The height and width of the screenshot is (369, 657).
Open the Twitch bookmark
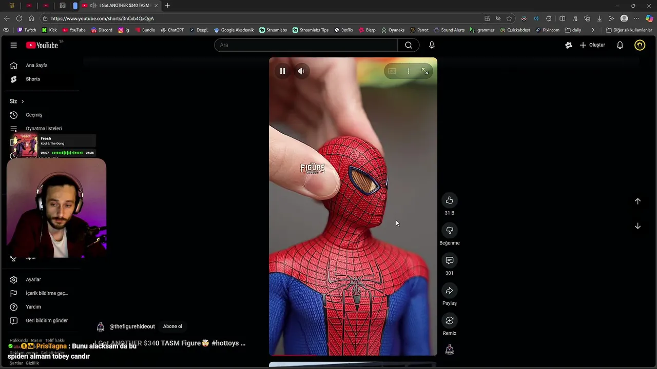27,30
